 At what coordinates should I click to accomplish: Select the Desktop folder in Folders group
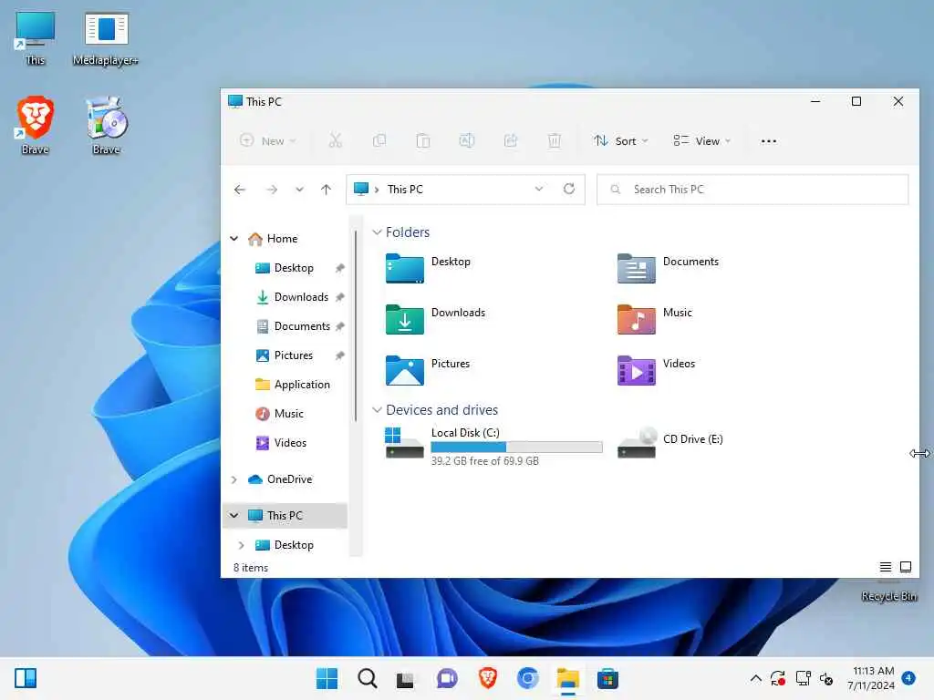click(x=429, y=269)
